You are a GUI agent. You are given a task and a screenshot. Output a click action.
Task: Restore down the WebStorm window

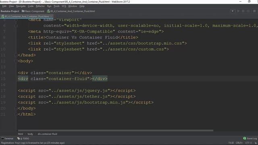tap(249, 2)
